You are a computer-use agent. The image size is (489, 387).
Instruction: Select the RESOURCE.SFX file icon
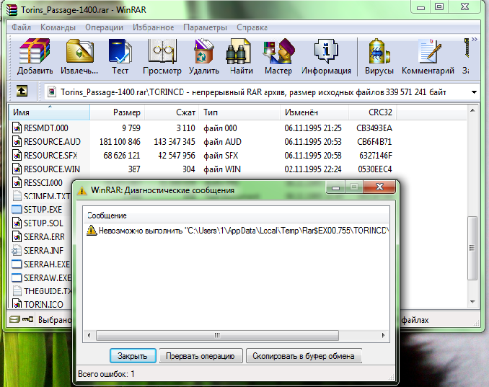click(17, 156)
